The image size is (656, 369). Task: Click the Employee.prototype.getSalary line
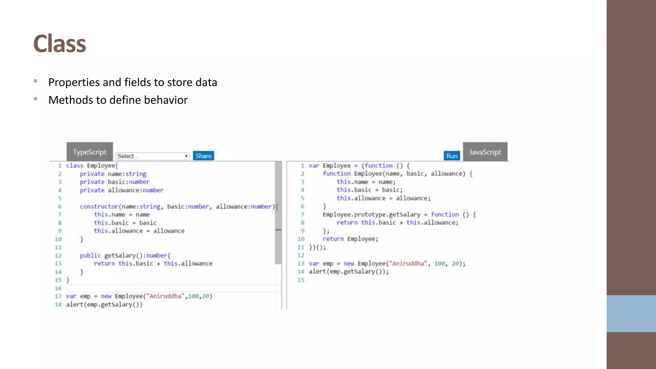[x=399, y=215]
